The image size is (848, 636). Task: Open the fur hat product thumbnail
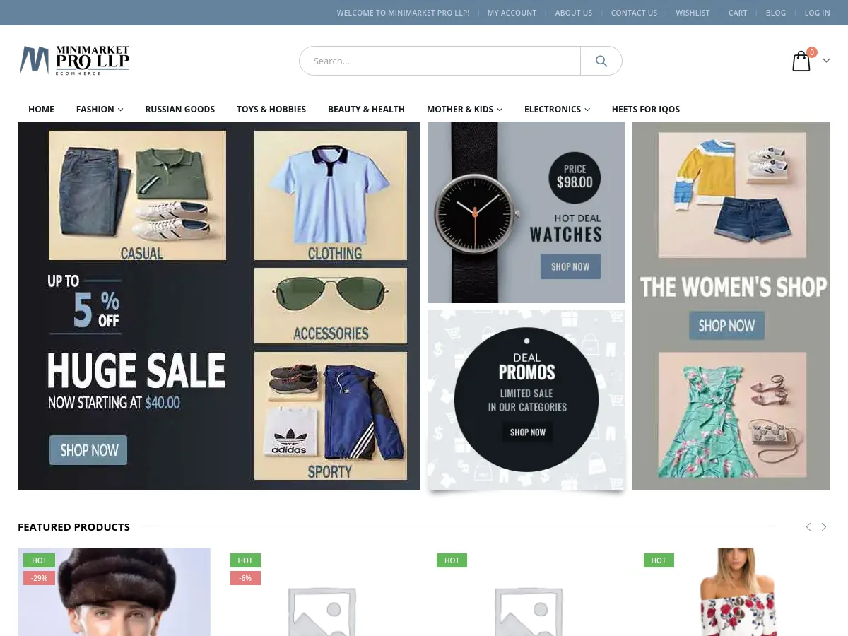pyautogui.click(x=114, y=592)
